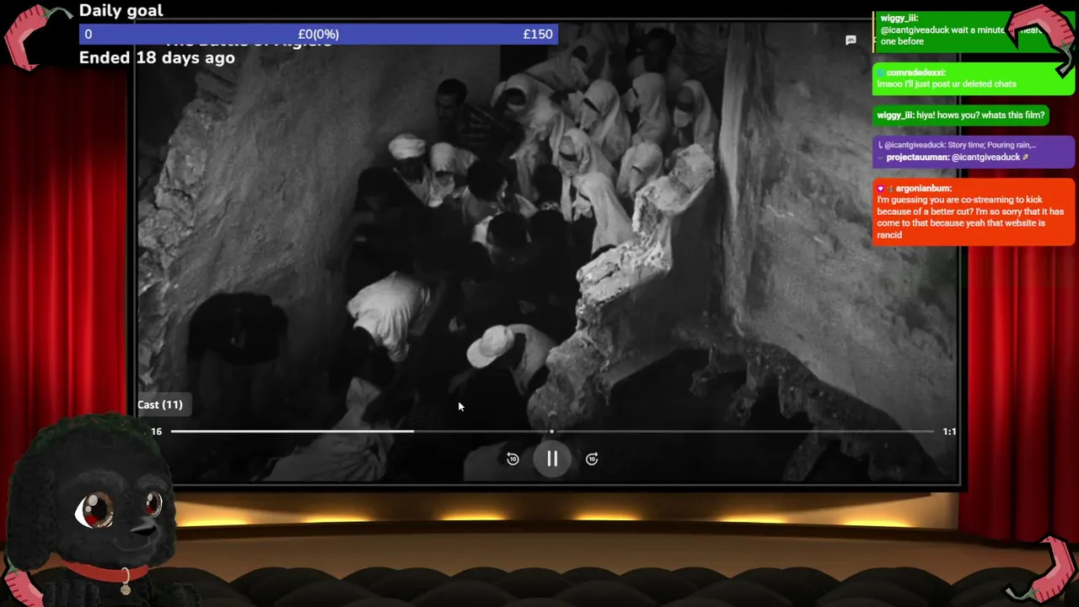
Task: Seek using the video progress bar
Action: pos(552,432)
